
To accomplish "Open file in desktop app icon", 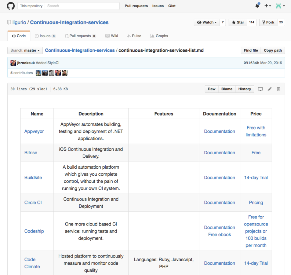I will click(260, 89).
